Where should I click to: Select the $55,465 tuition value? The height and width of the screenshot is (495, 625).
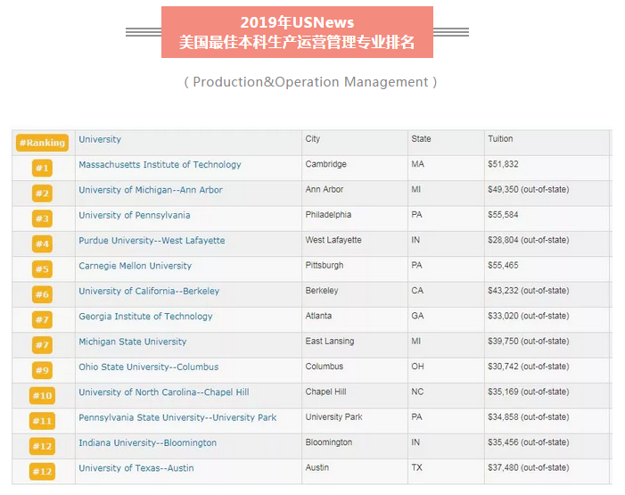[x=503, y=266]
